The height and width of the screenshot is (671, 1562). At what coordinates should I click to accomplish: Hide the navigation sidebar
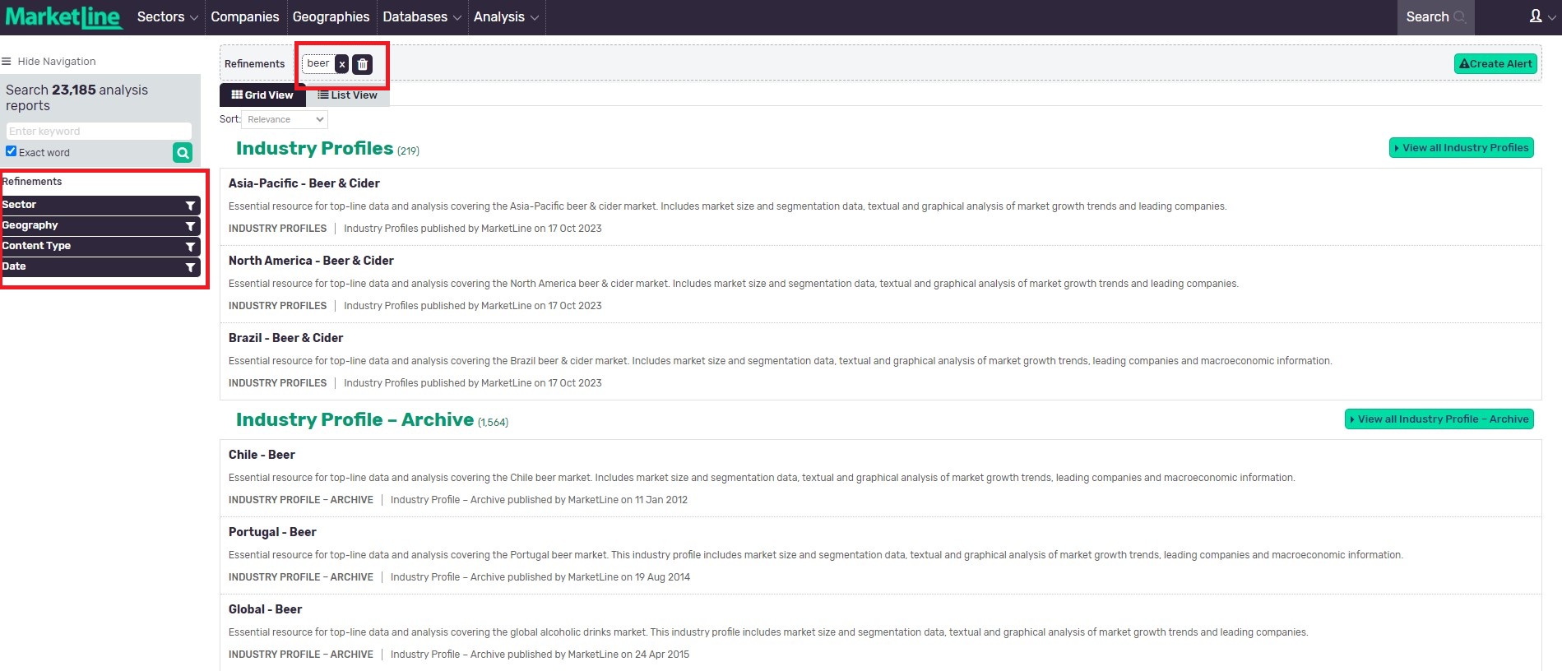pos(49,62)
